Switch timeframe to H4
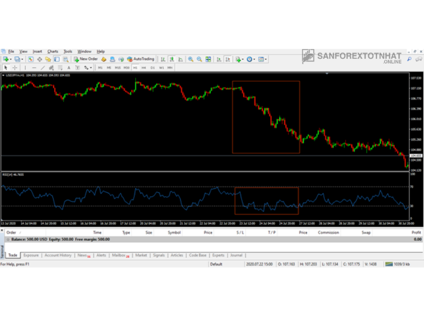Screen dimensions: 424x318 [144, 68]
